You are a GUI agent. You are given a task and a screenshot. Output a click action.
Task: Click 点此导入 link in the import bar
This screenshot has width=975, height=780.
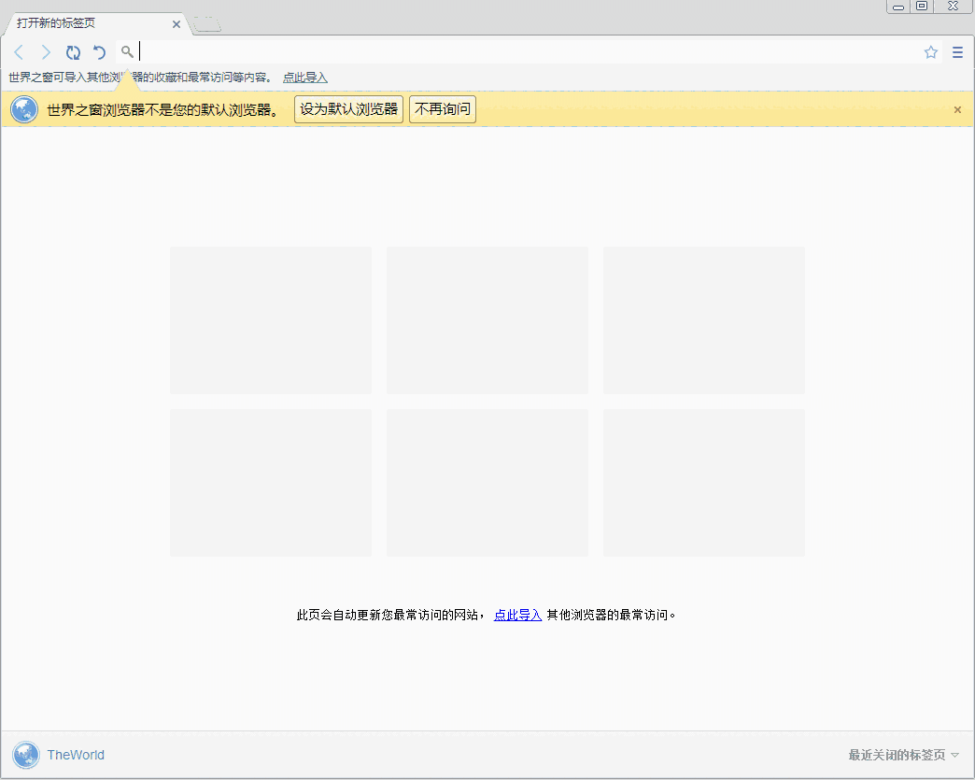[x=306, y=77]
